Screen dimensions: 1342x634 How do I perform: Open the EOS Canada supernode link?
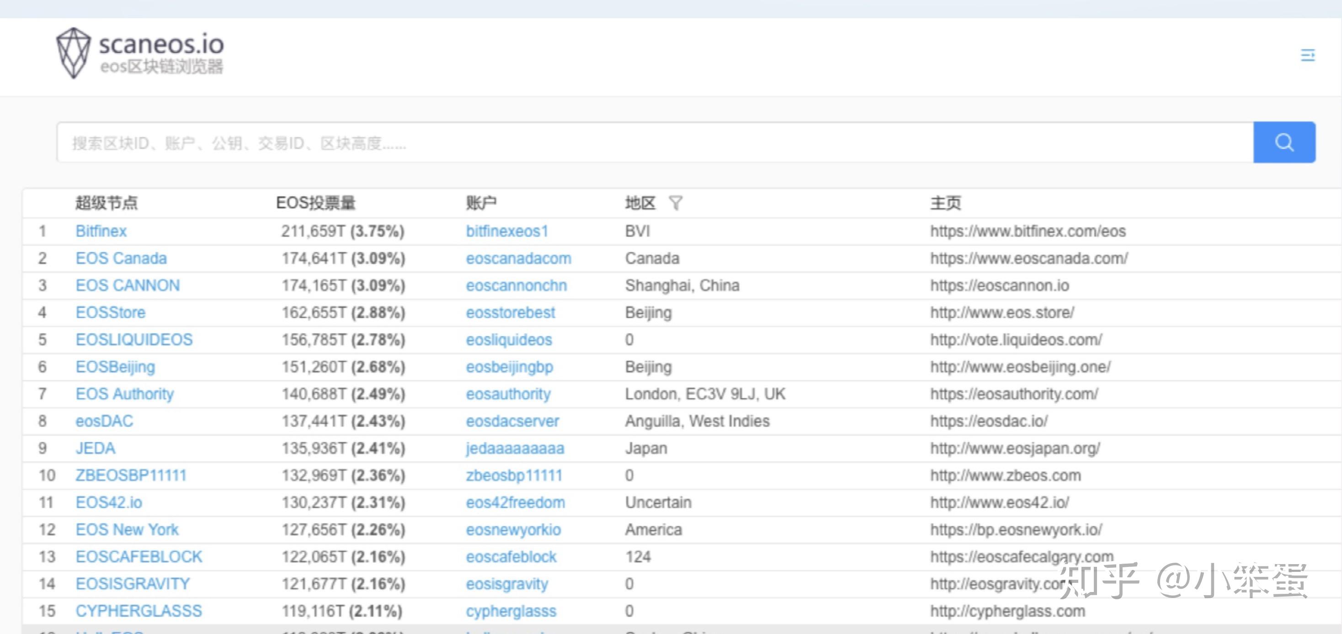[x=121, y=258]
